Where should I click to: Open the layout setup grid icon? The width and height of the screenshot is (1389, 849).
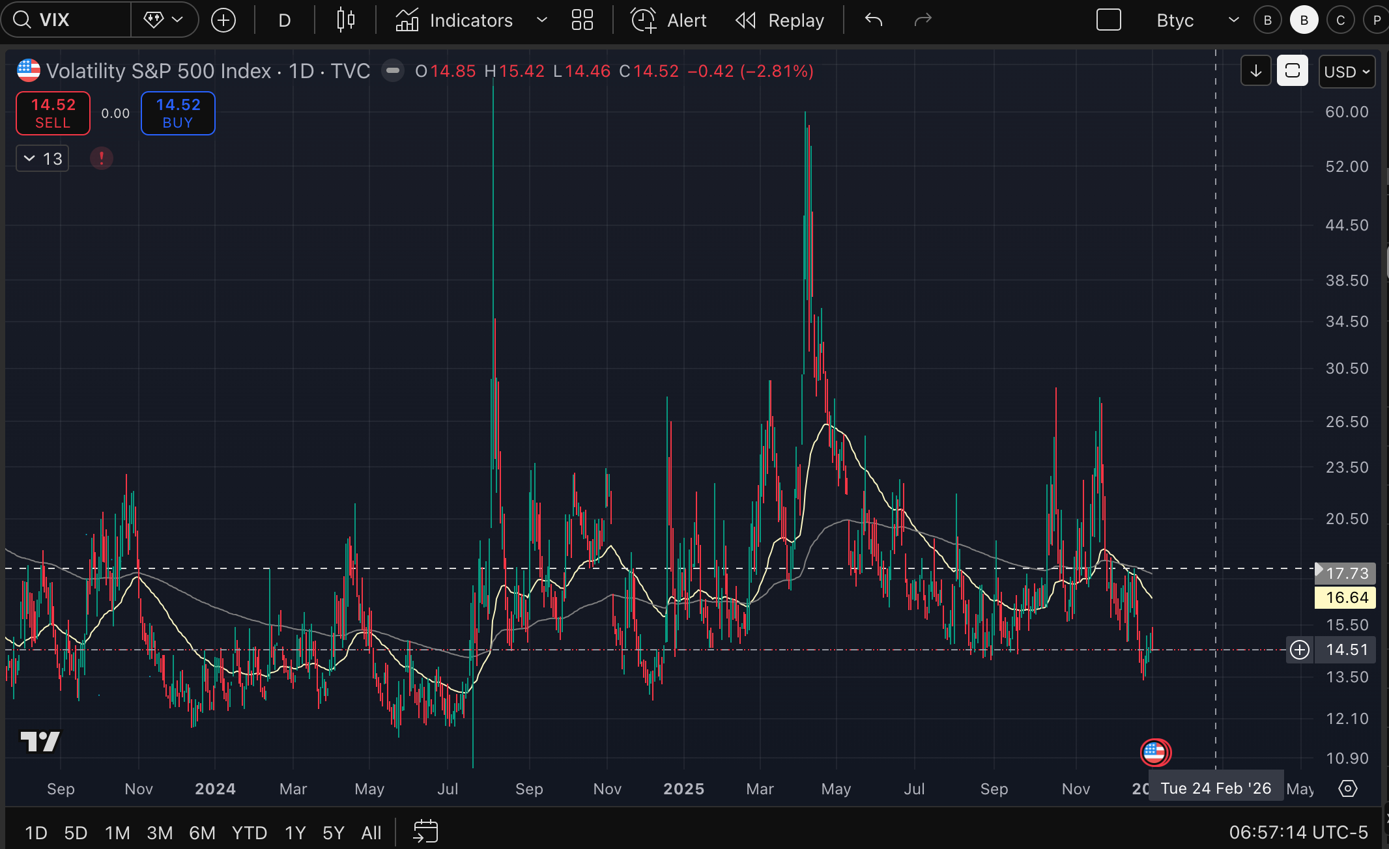point(582,20)
